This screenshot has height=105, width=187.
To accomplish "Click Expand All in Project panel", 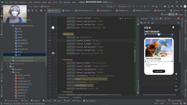I will 32,10.
